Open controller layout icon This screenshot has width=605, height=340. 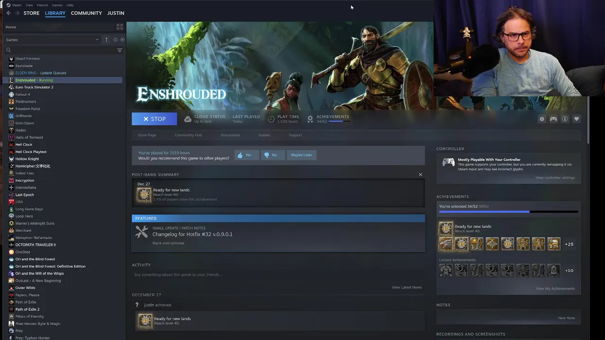coord(553,119)
